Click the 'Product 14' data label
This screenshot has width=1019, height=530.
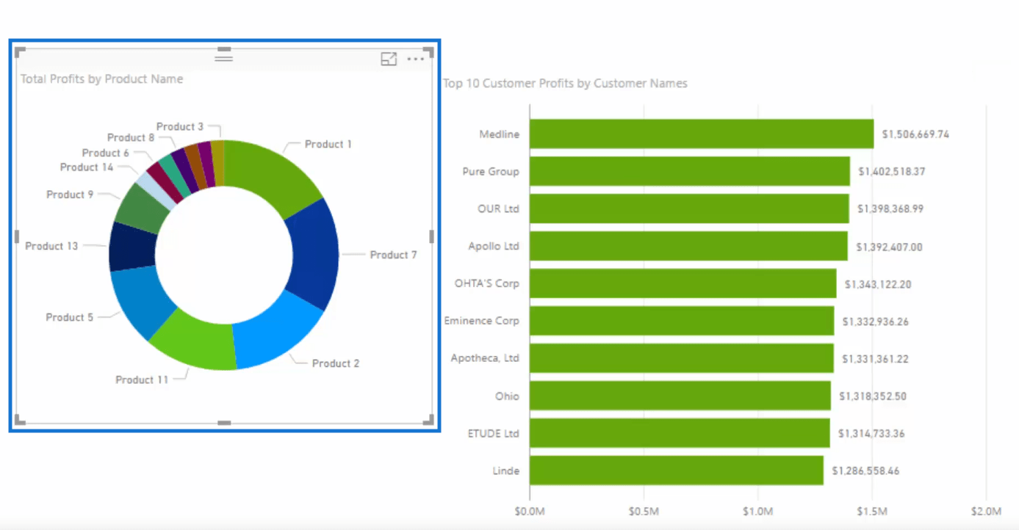(x=87, y=167)
